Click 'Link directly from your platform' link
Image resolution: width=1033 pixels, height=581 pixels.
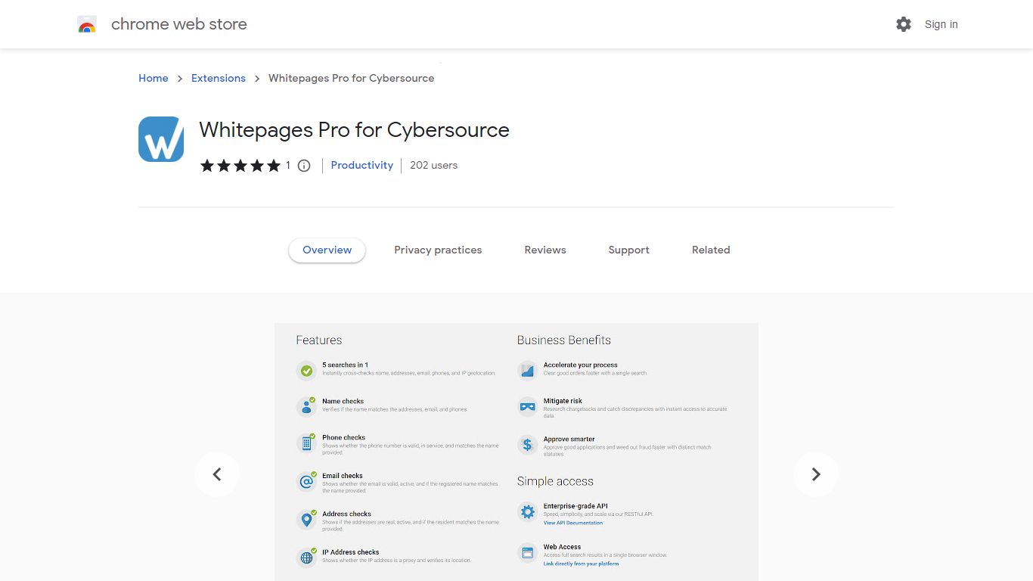[x=581, y=564]
